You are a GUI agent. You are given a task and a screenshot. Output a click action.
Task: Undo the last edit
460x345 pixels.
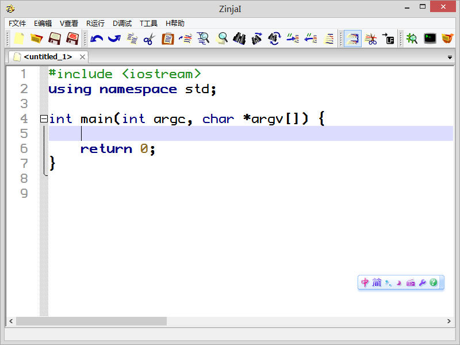tap(97, 39)
